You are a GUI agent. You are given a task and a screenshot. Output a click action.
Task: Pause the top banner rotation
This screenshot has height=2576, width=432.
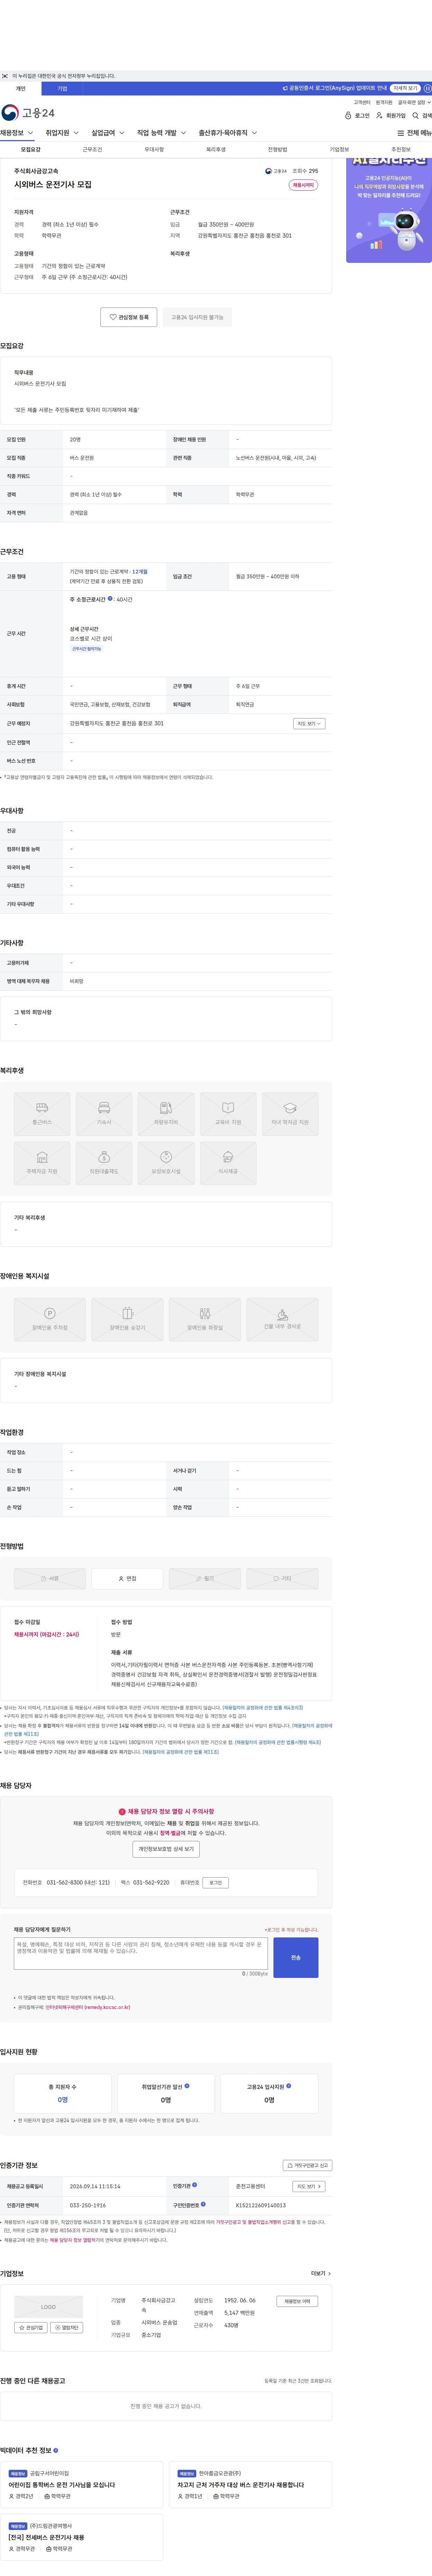427,88
